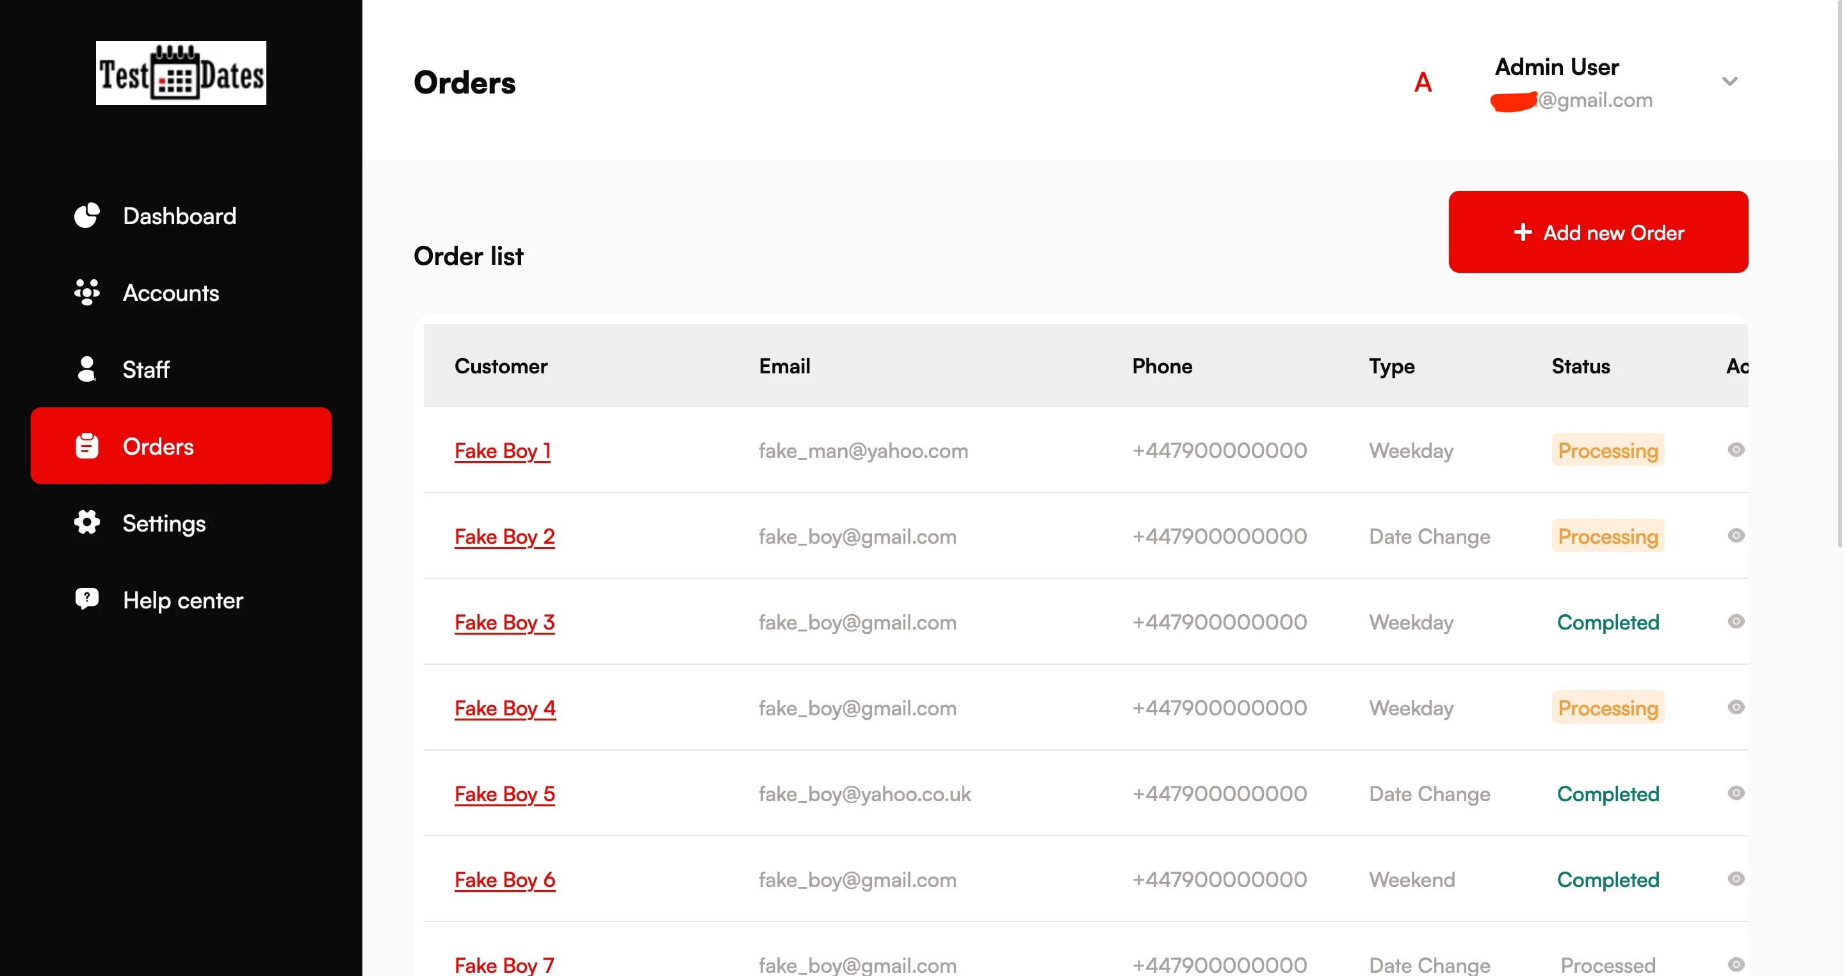This screenshot has width=1844, height=976.
Task: Click eye icon for Fake Boy 3 order
Action: [1735, 622]
